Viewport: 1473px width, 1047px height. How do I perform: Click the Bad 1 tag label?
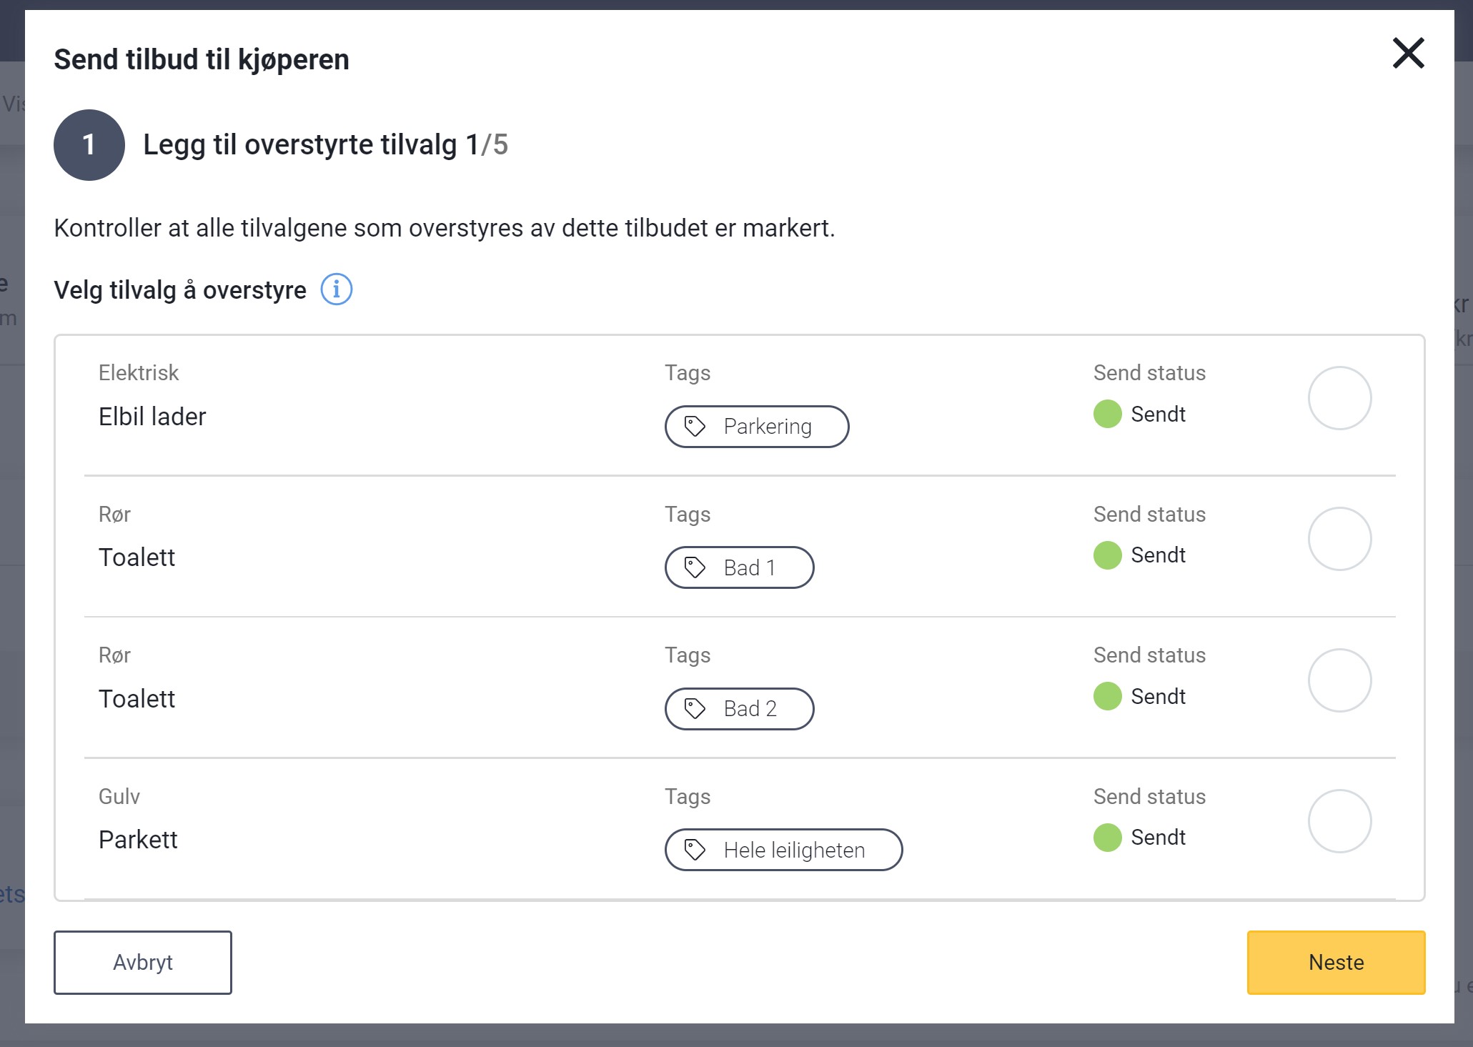[x=749, y=567]
